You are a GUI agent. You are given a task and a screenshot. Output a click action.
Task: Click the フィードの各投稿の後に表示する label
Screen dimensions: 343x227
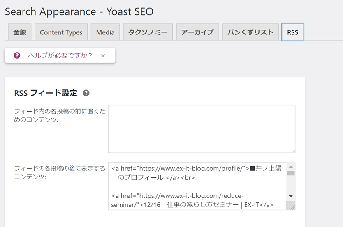pyautogui.click(x=60, y=172)
